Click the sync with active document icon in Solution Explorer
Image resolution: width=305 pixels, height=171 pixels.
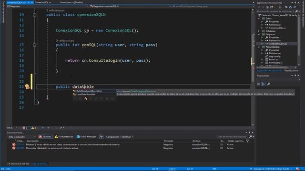pos(286,7)
